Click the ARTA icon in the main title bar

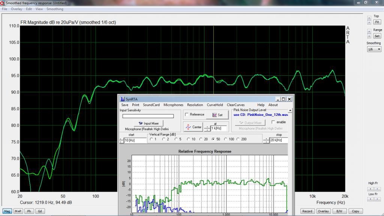click(x=2, y=3)
